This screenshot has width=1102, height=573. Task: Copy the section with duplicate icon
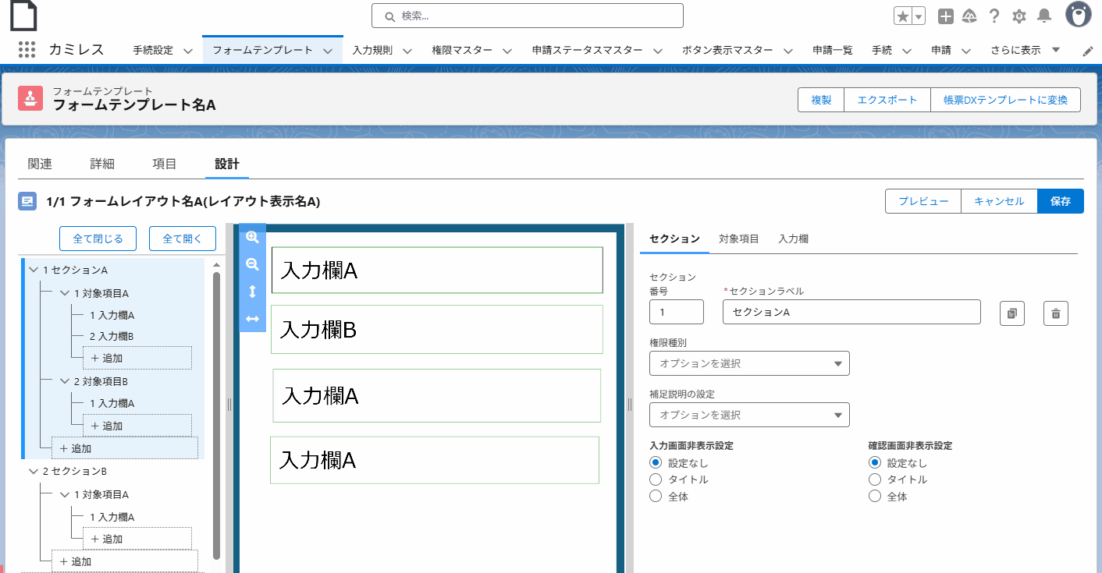coord(1012,313)
